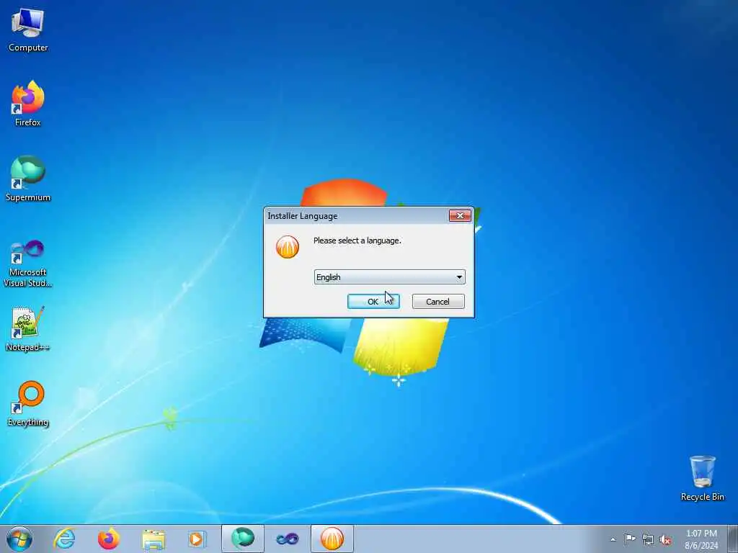Open Windows Media Player from the taskbar

pyautogui.click(x=197, y=539)
